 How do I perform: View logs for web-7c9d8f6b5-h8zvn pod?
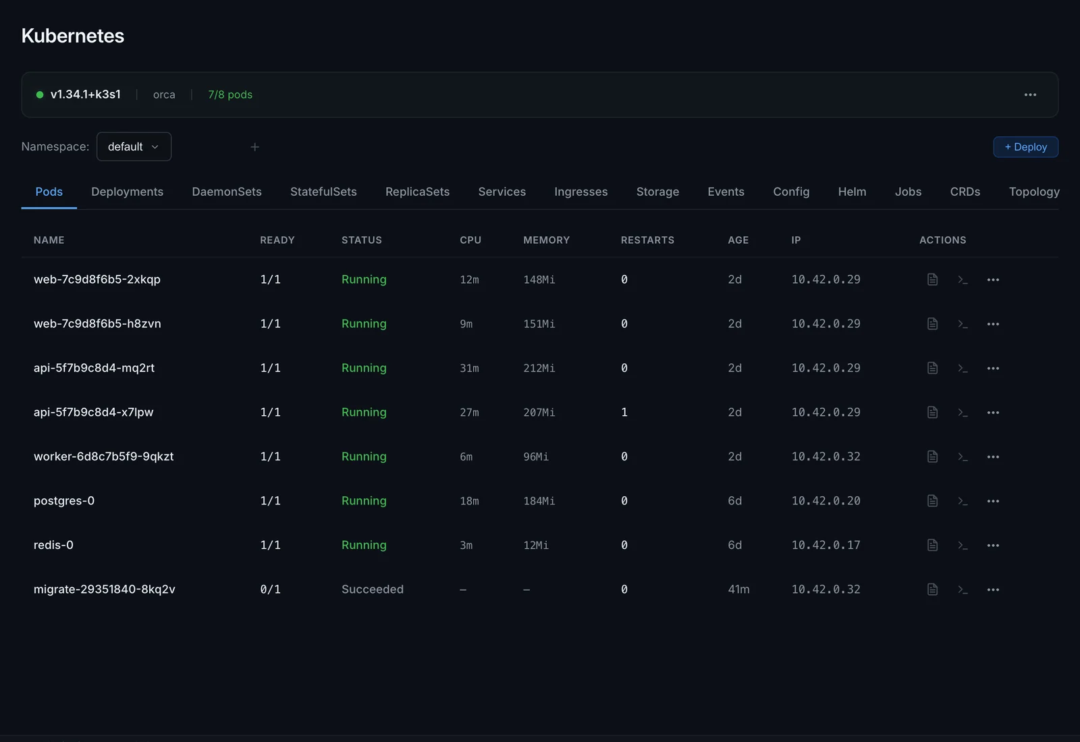pyautogui.click(x=932, y=324)
